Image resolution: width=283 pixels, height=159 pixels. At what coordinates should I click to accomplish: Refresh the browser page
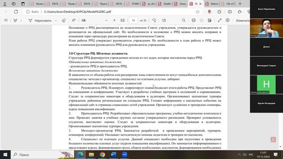point(16,12)
